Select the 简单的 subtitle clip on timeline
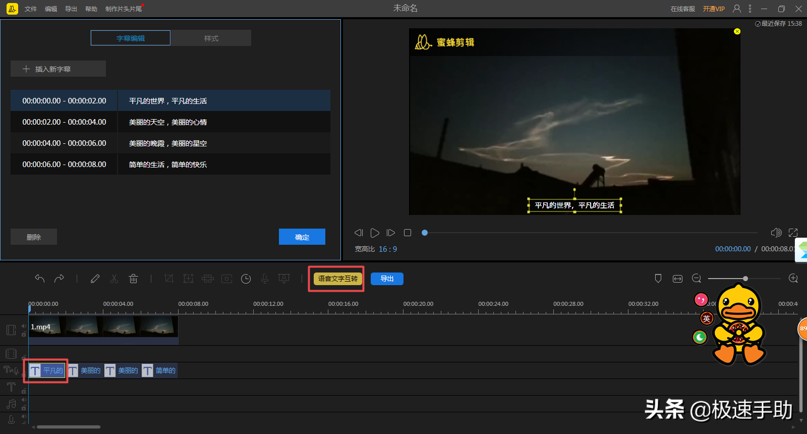The height and width of the screenshot is (434, 807). pyautogui.click(x=159, y=370)
